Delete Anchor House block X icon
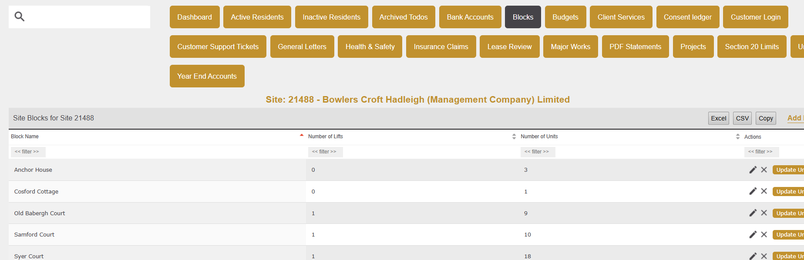The image size is (804, 260). pos(764,170)
